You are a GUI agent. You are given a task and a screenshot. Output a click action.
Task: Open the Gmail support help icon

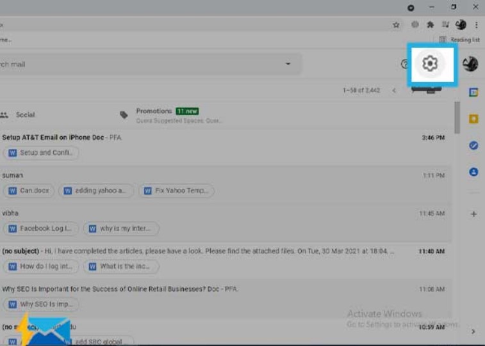[404, 64]
